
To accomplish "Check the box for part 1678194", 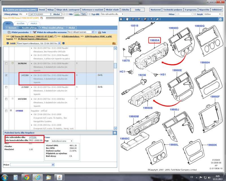I will pos(6,63).
